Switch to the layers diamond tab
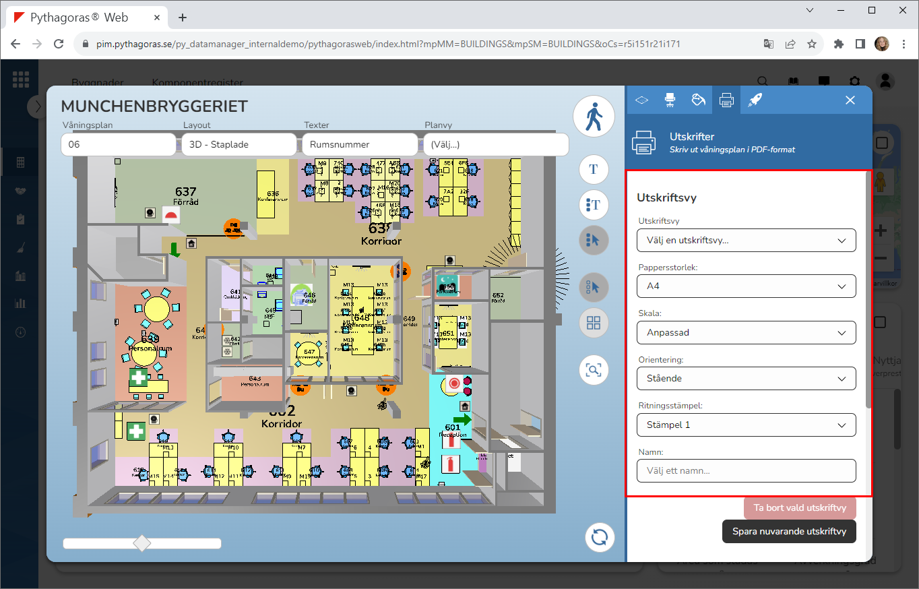919x589 pixels. (x=641, y=100)
